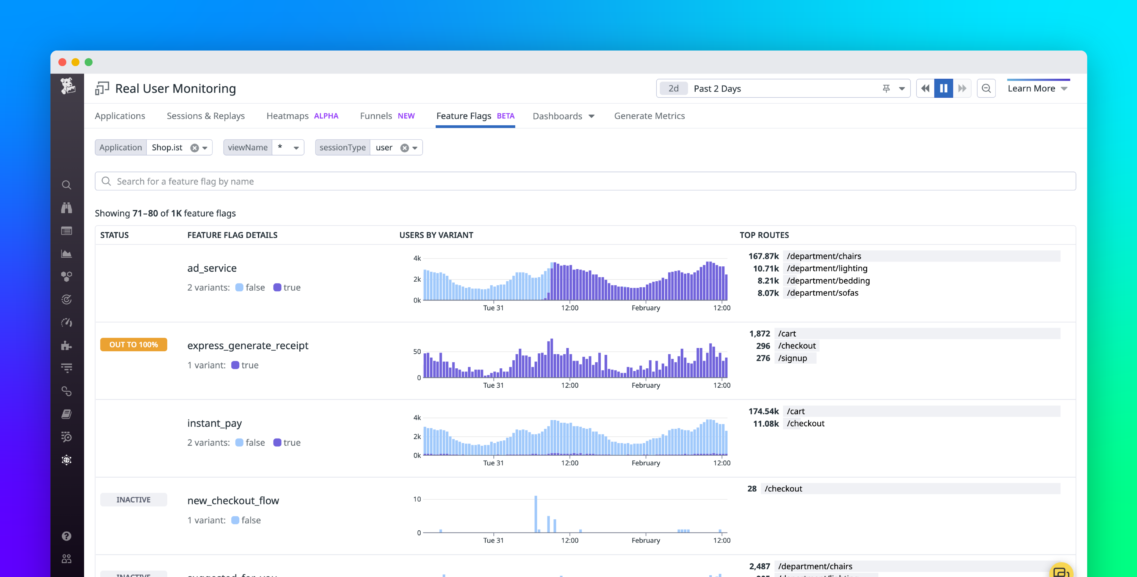Viewport: 1137px width, 577px height.
Task: Pause live data with the pause button
Action: (x=944, y=88)
